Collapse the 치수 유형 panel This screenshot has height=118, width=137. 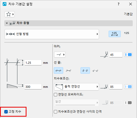point(7,23)
